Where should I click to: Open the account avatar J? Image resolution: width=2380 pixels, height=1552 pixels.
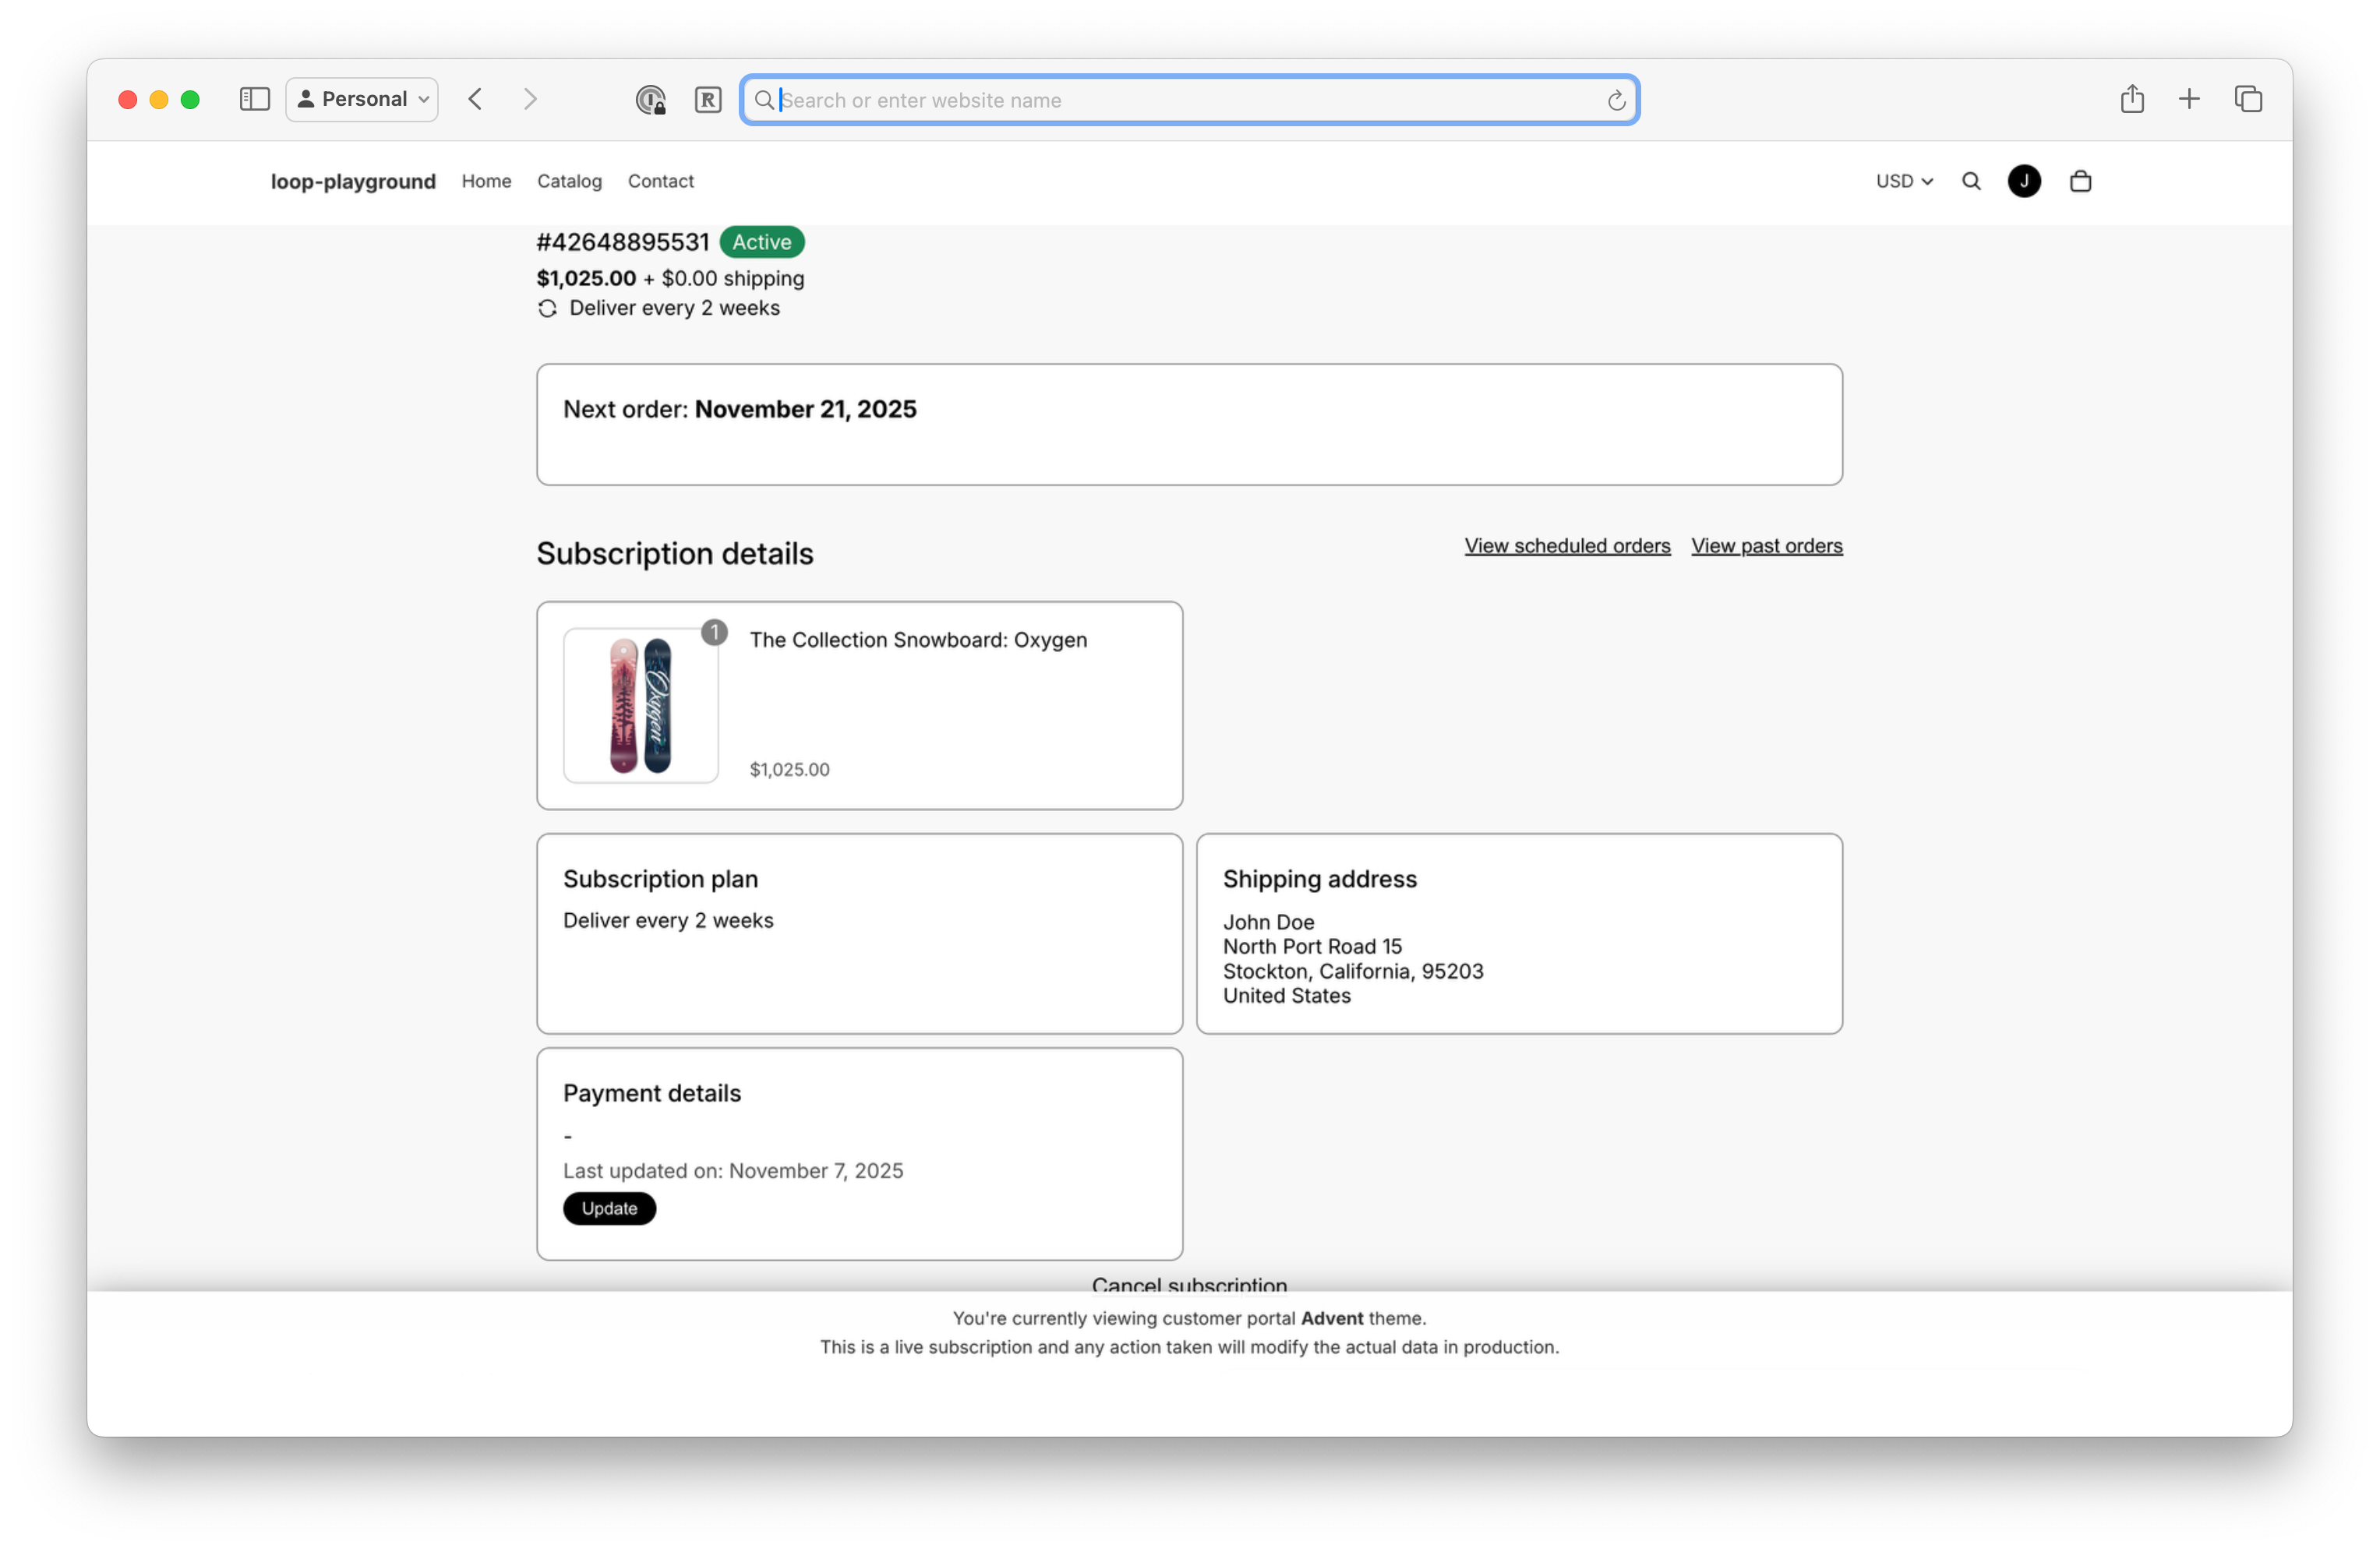point(2024,181)
